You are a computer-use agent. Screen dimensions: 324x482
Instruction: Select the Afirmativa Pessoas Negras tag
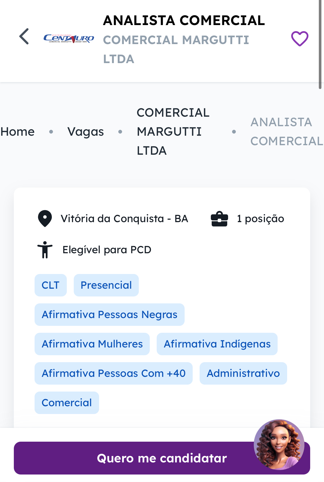click(109, 315)
